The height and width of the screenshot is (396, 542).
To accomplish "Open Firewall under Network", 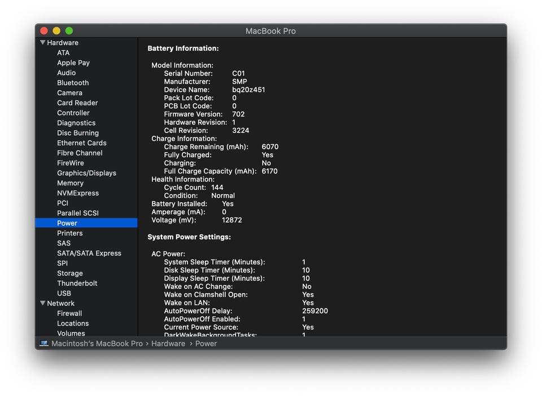I will pyautogui.click(x=69, y=313).
